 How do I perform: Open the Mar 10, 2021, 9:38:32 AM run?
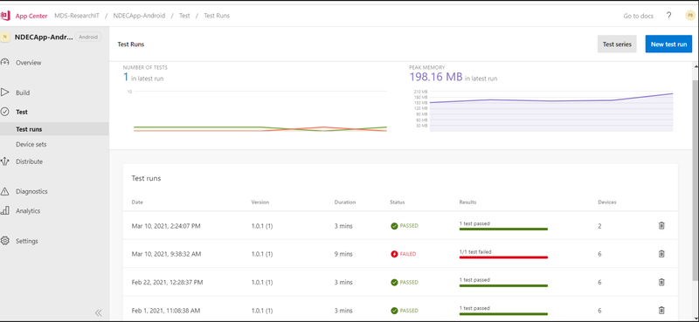[x=400, y=254]
